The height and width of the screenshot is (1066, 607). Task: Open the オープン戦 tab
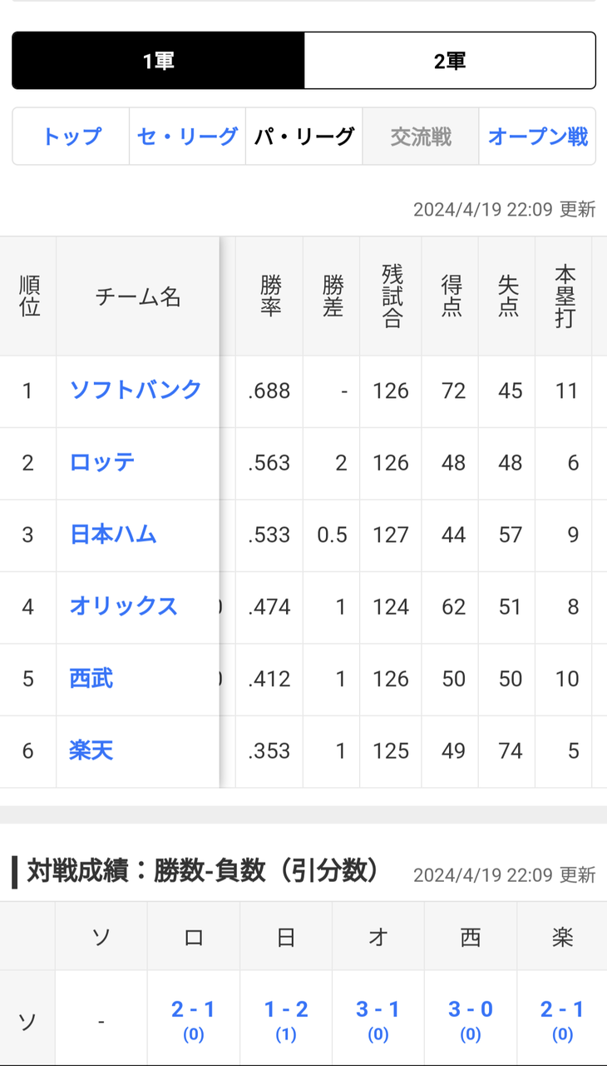coord(537,137)
